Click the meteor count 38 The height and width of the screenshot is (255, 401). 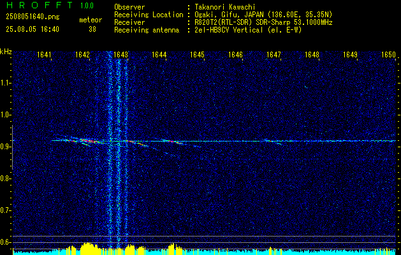(92, 29)
